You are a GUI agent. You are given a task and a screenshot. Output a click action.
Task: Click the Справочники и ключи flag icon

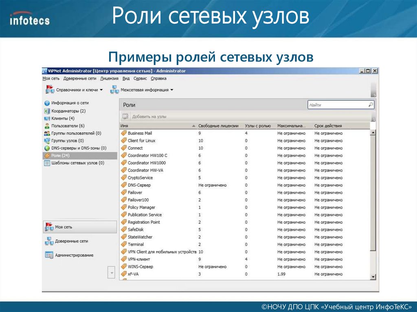pos(49,89)
